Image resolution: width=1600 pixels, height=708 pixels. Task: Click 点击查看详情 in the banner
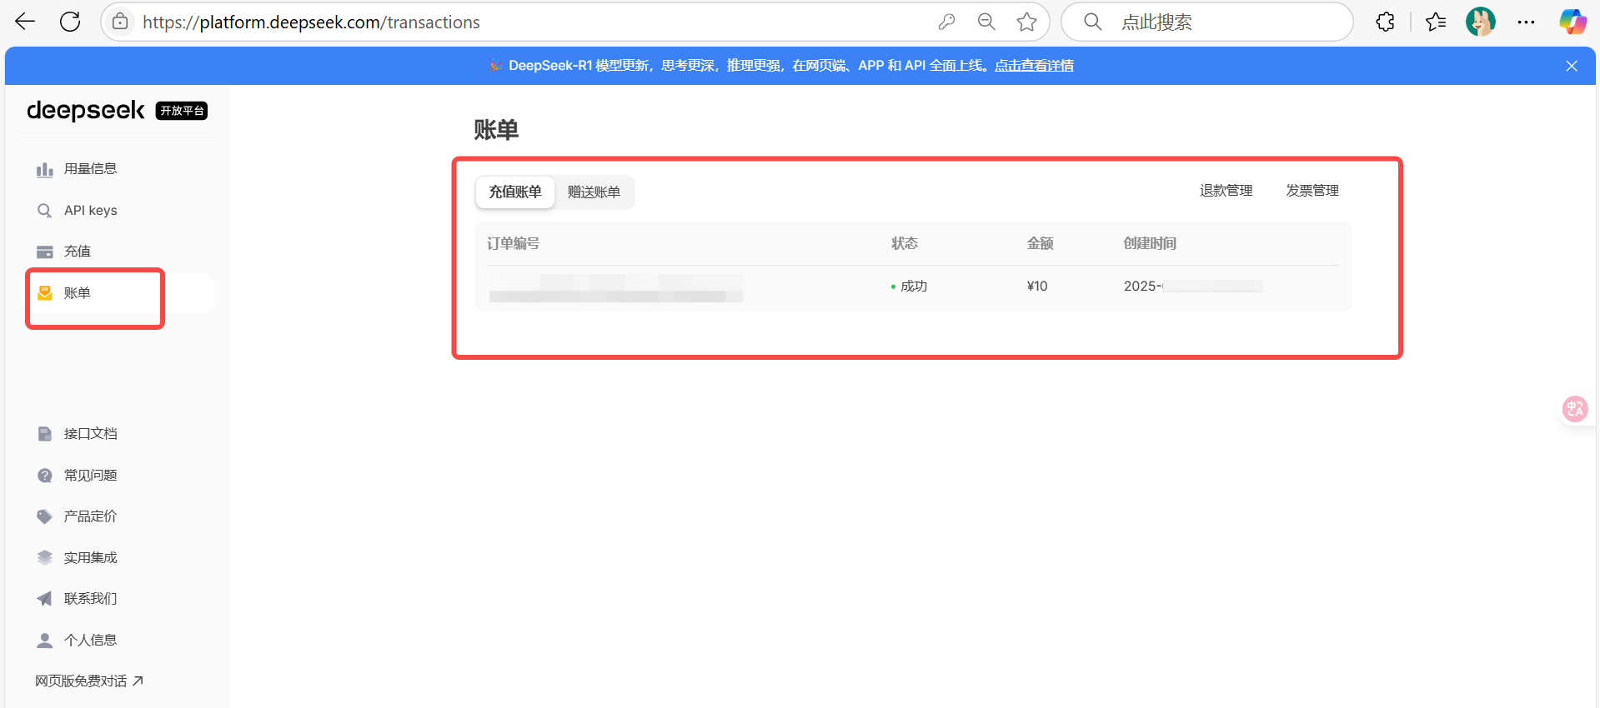pyautogui.click(x=1034, y=66)
